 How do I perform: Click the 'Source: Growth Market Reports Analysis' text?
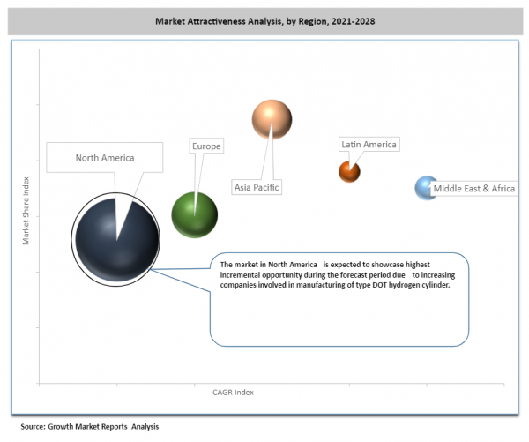(x=90, y=426)
